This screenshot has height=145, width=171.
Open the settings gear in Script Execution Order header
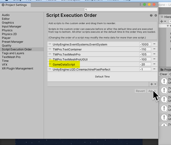(156, 16)
